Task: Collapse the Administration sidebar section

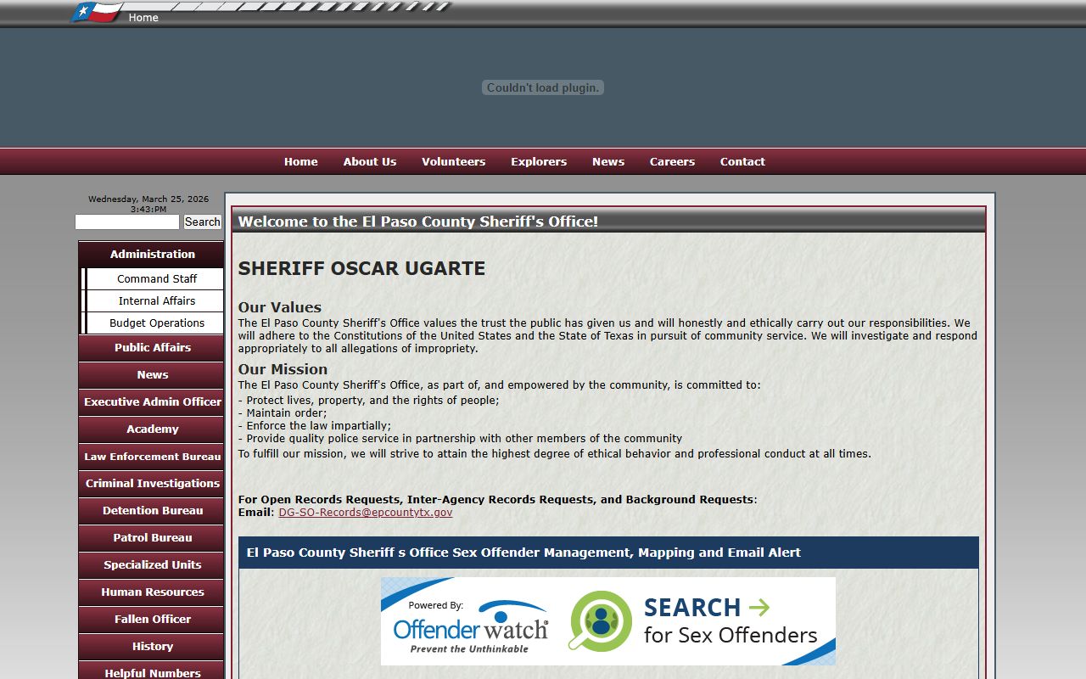Action: pyautogui.click(x=152, y=255)
